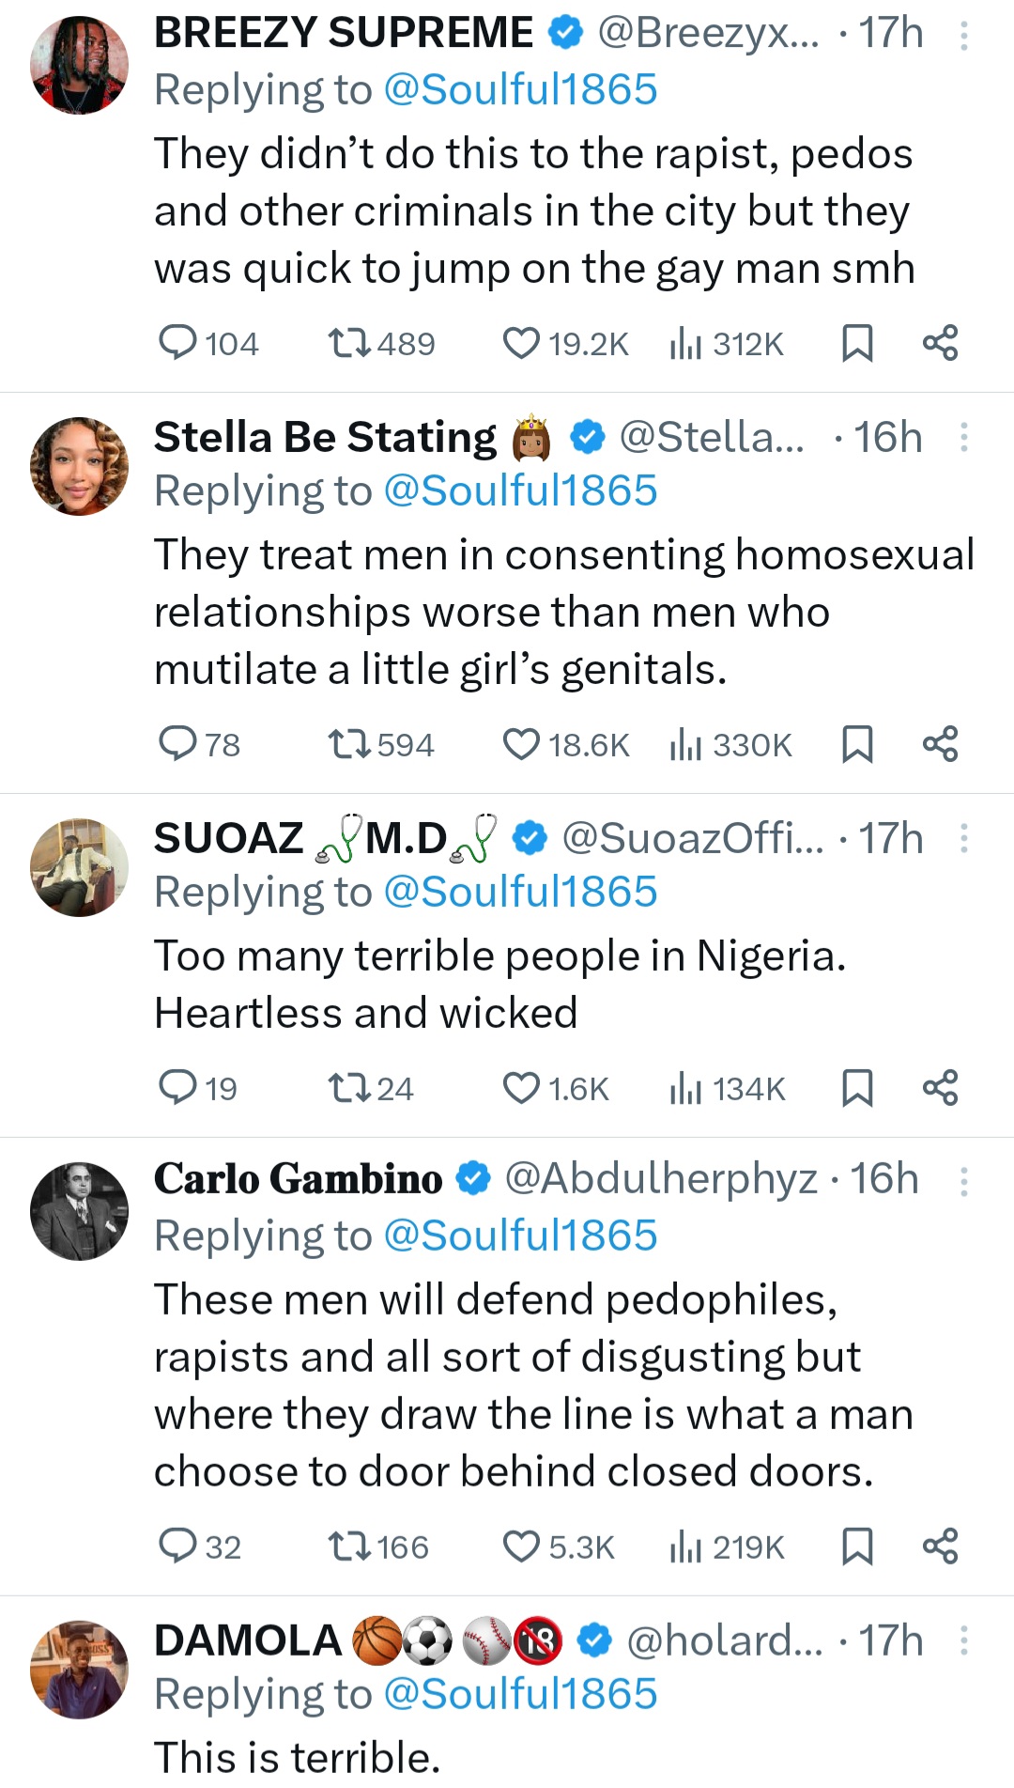Bookmark Stella Be Stating's reply
Screen dimensions: 1014x1788
pyautogui.click(x=857, y=745)
